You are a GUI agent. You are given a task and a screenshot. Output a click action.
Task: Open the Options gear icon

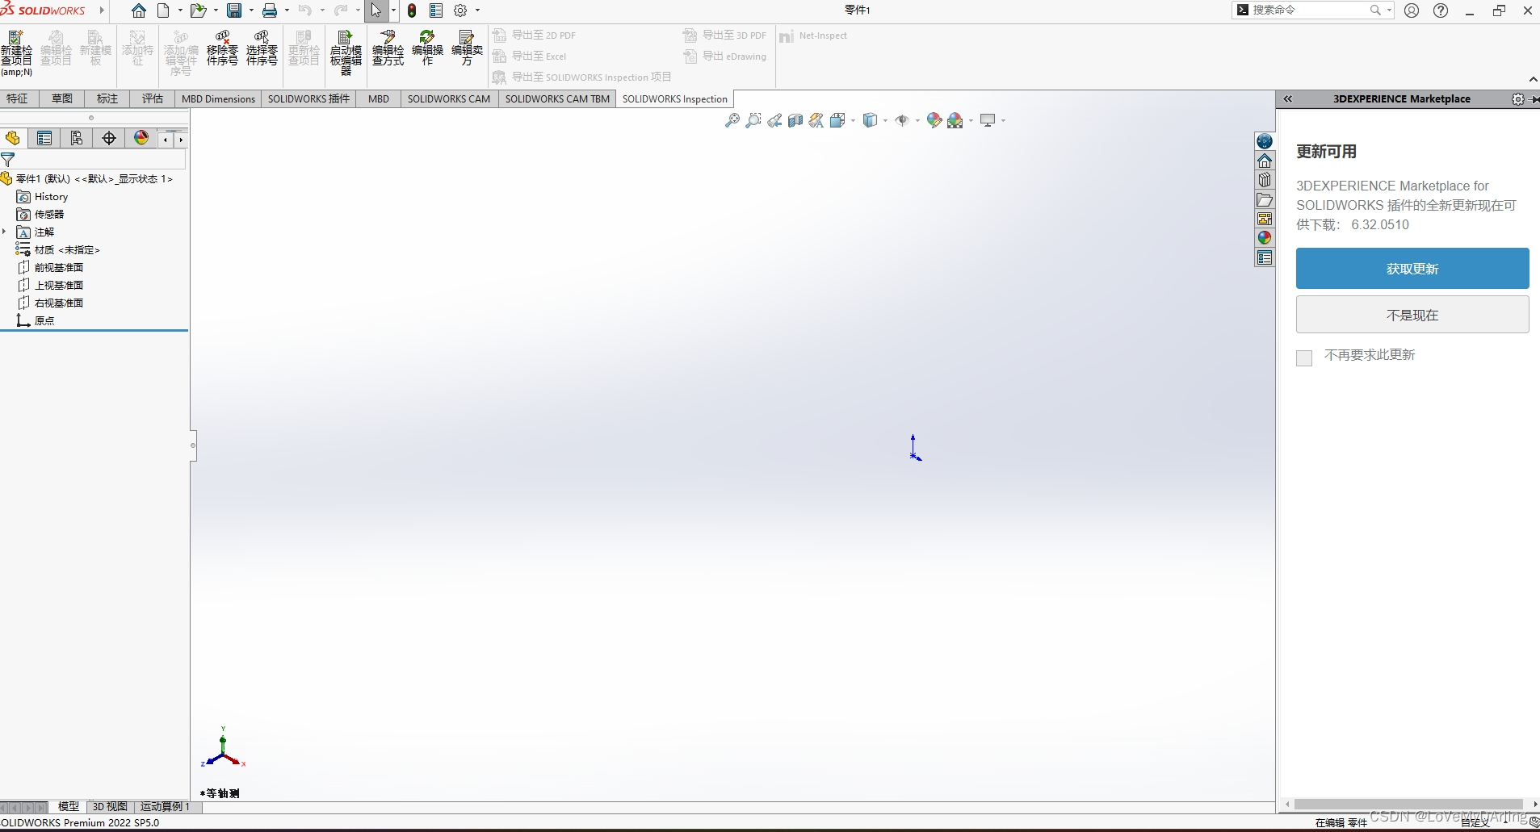[460, 10]
